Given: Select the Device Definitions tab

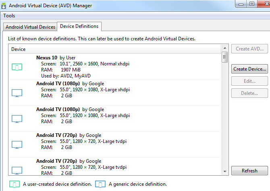Looking at the screenshot, I should click(79, 26).
